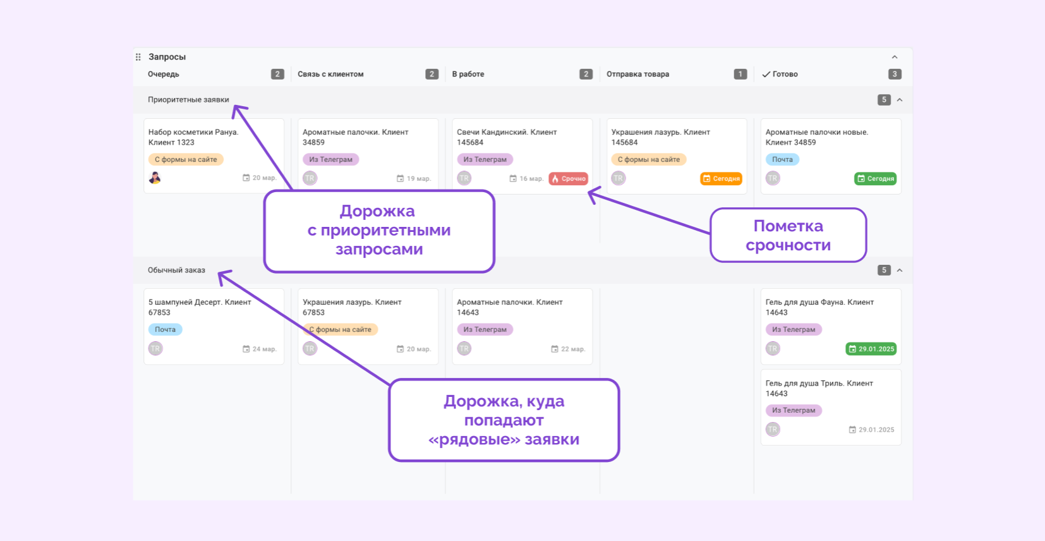Click the Запросы board title
The height and width of the screenshot is (541, 1045).
point(167,57)
